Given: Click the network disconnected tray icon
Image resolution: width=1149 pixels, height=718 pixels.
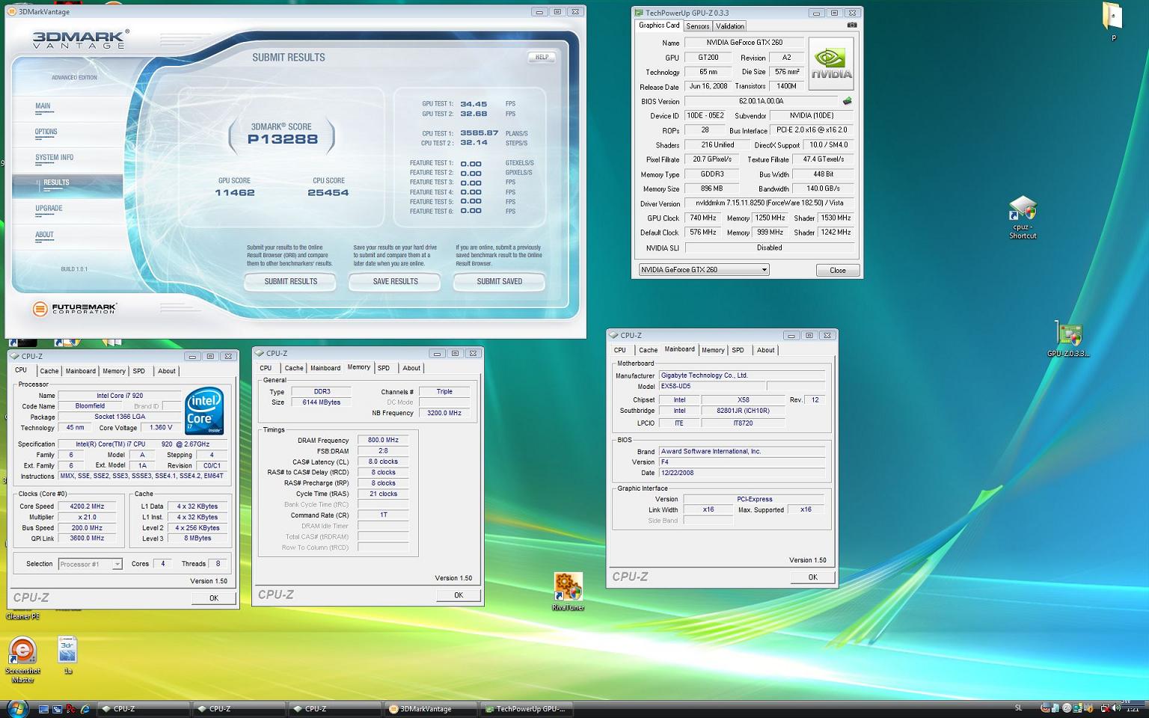Looking at the screenshot, I should coord(1105,708).
